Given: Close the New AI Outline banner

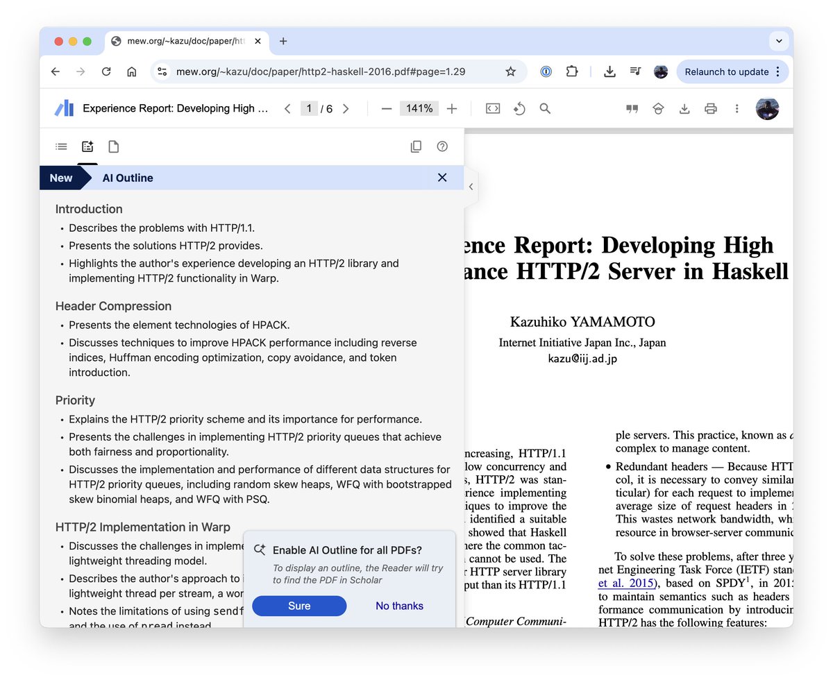Looking at the screenshot, I should [x=442, y=178].
